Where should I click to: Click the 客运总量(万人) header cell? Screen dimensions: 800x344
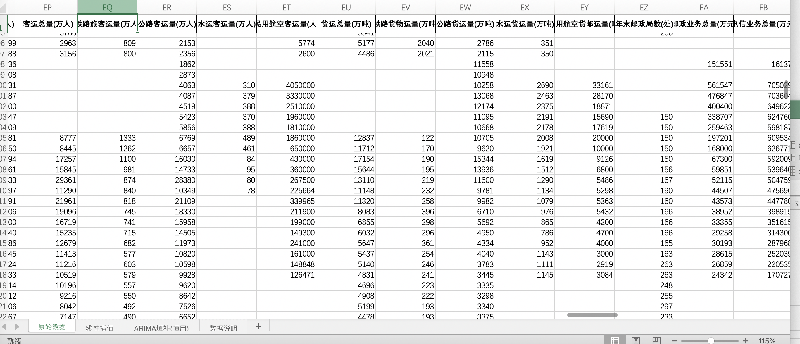tap(48, 24)
